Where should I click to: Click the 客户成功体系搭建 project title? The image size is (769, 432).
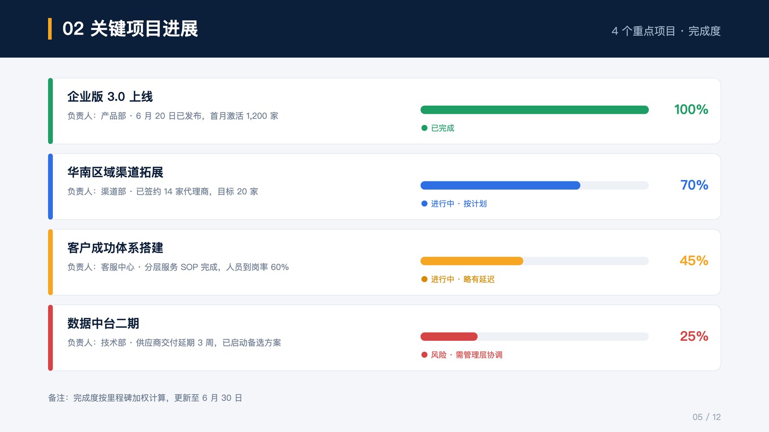115,248
